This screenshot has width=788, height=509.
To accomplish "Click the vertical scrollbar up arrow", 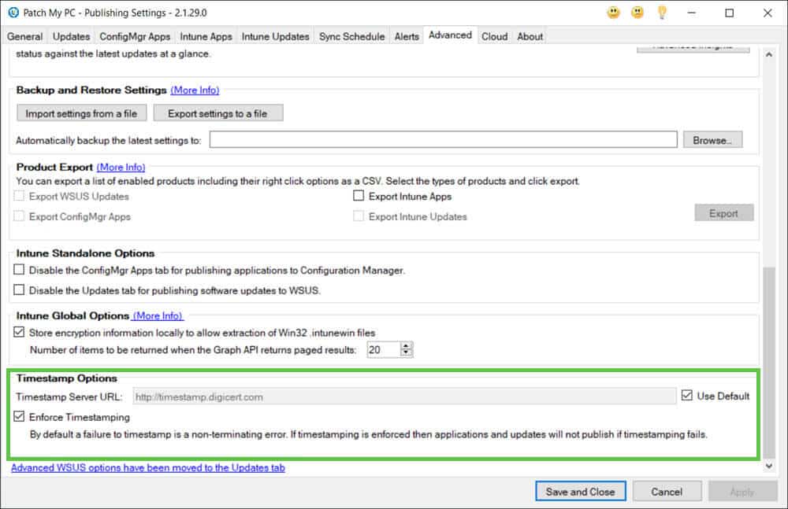I will [769, 54].
